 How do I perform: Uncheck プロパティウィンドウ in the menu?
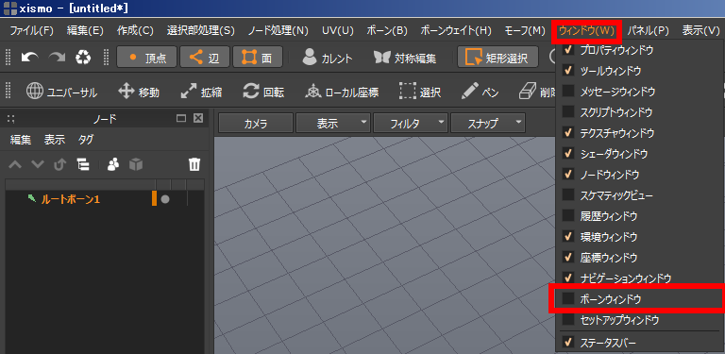click(639, 50)
